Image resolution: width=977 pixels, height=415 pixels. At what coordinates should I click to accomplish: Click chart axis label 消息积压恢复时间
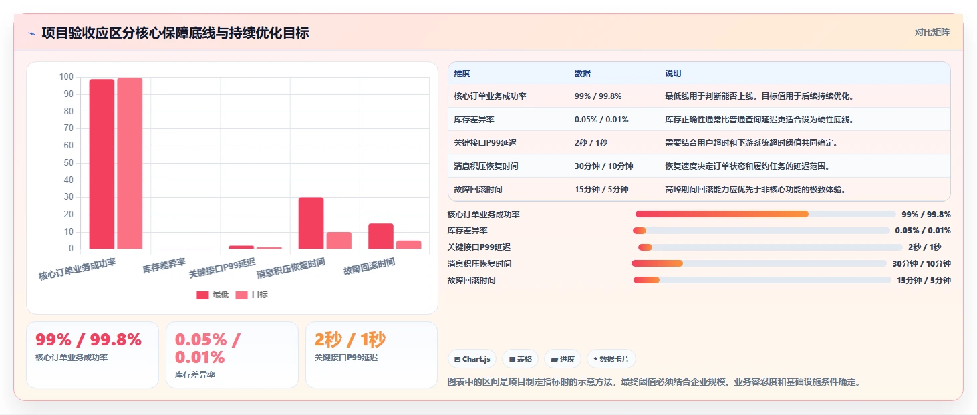click(x=291, y=269)
